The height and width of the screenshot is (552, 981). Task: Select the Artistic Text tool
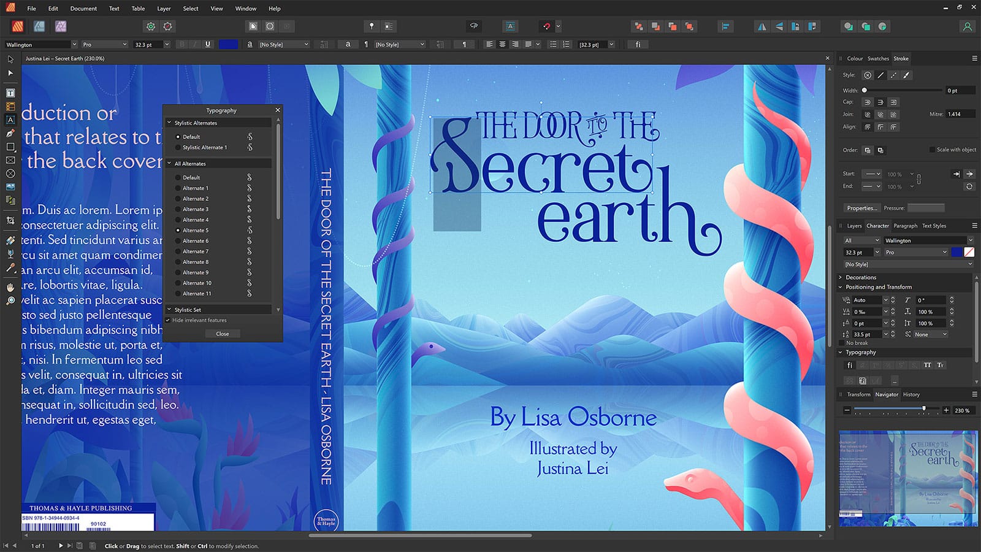tap(10, 120)
